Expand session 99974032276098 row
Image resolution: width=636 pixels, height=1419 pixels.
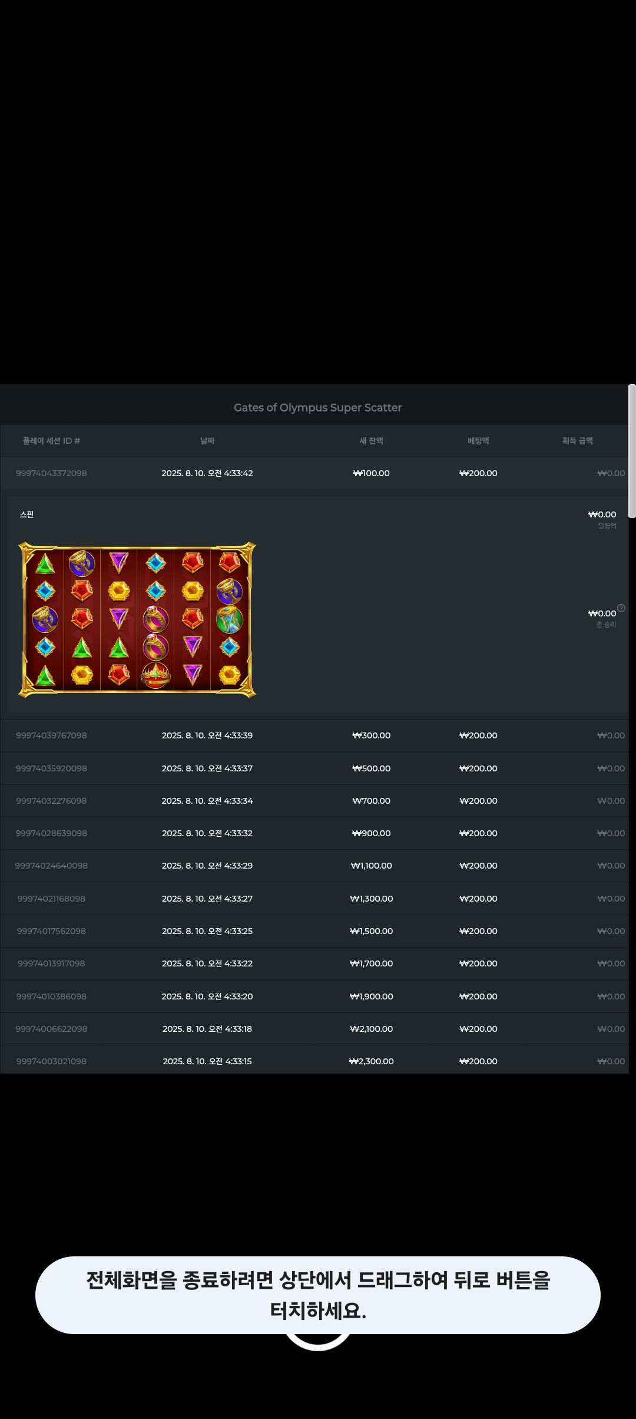(x=314, y=801)
